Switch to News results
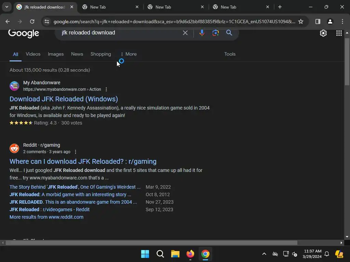The image size is (350, 262). point(77,54)
